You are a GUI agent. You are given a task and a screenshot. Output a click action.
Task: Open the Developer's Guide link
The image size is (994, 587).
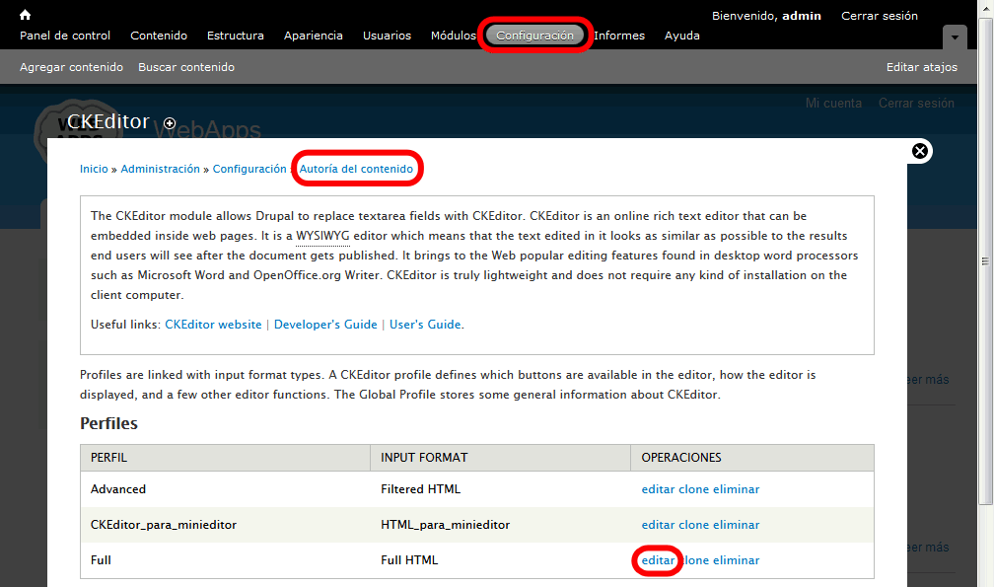point(325,324)
